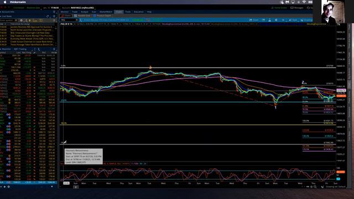The image size is (354, 199).
Task: Refresh Live News with the sync icon
Action: click(48, 16)
